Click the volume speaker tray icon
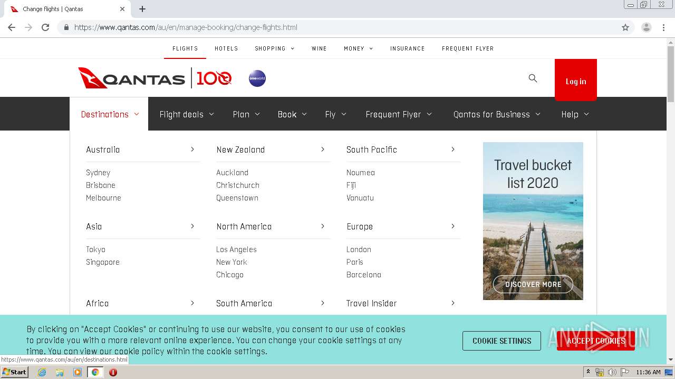The width and height of the screenshot is (675, 379). (612, 372)
